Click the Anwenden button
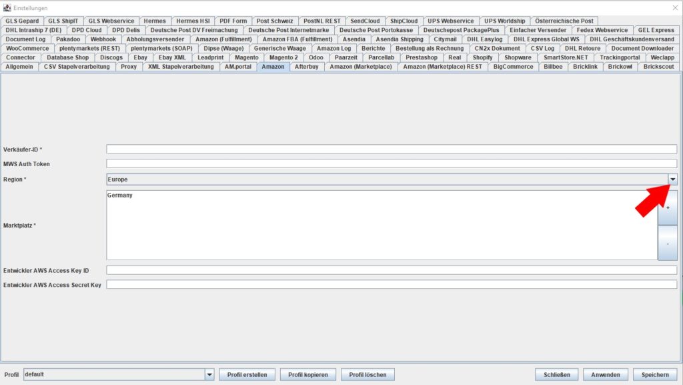This screenshot has height=385, width=683. click(x=606, y=374)
